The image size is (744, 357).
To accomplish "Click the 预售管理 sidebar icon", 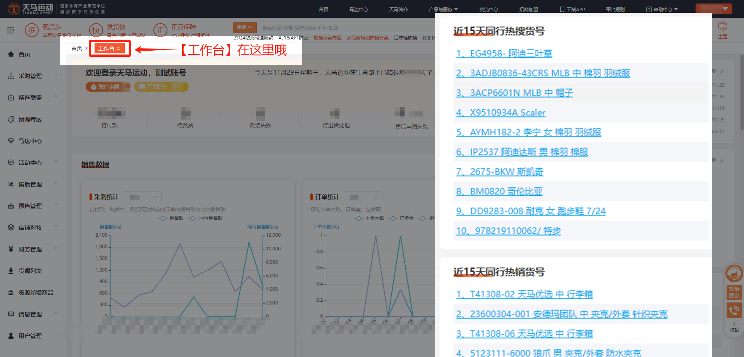I will click(11, 206).
